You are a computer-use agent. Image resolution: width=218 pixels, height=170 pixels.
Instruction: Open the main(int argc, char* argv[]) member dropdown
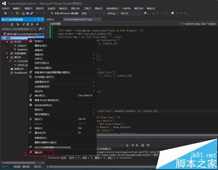(x=199, y=24)
